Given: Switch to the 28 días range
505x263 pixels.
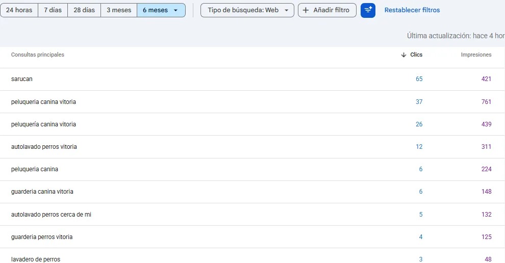Looking at the screenshot, I should pos(84,10).
